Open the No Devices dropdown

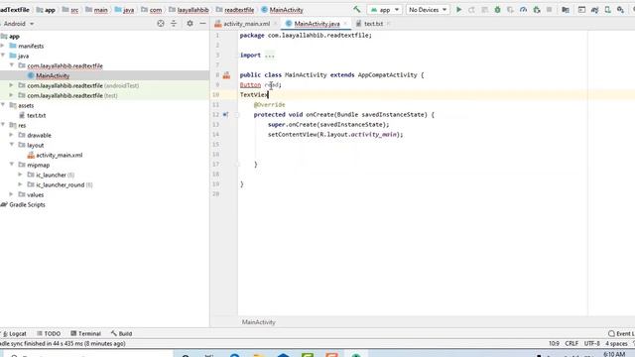point(428,9)
